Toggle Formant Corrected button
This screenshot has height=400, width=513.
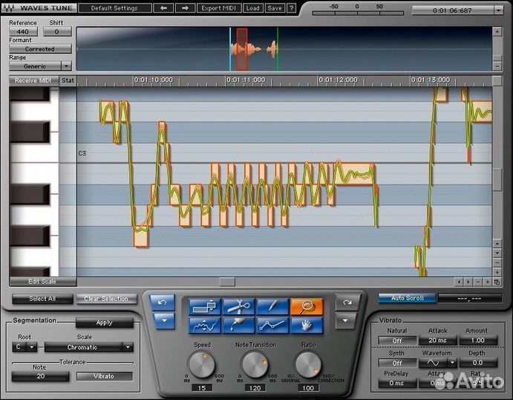(40, 49)
